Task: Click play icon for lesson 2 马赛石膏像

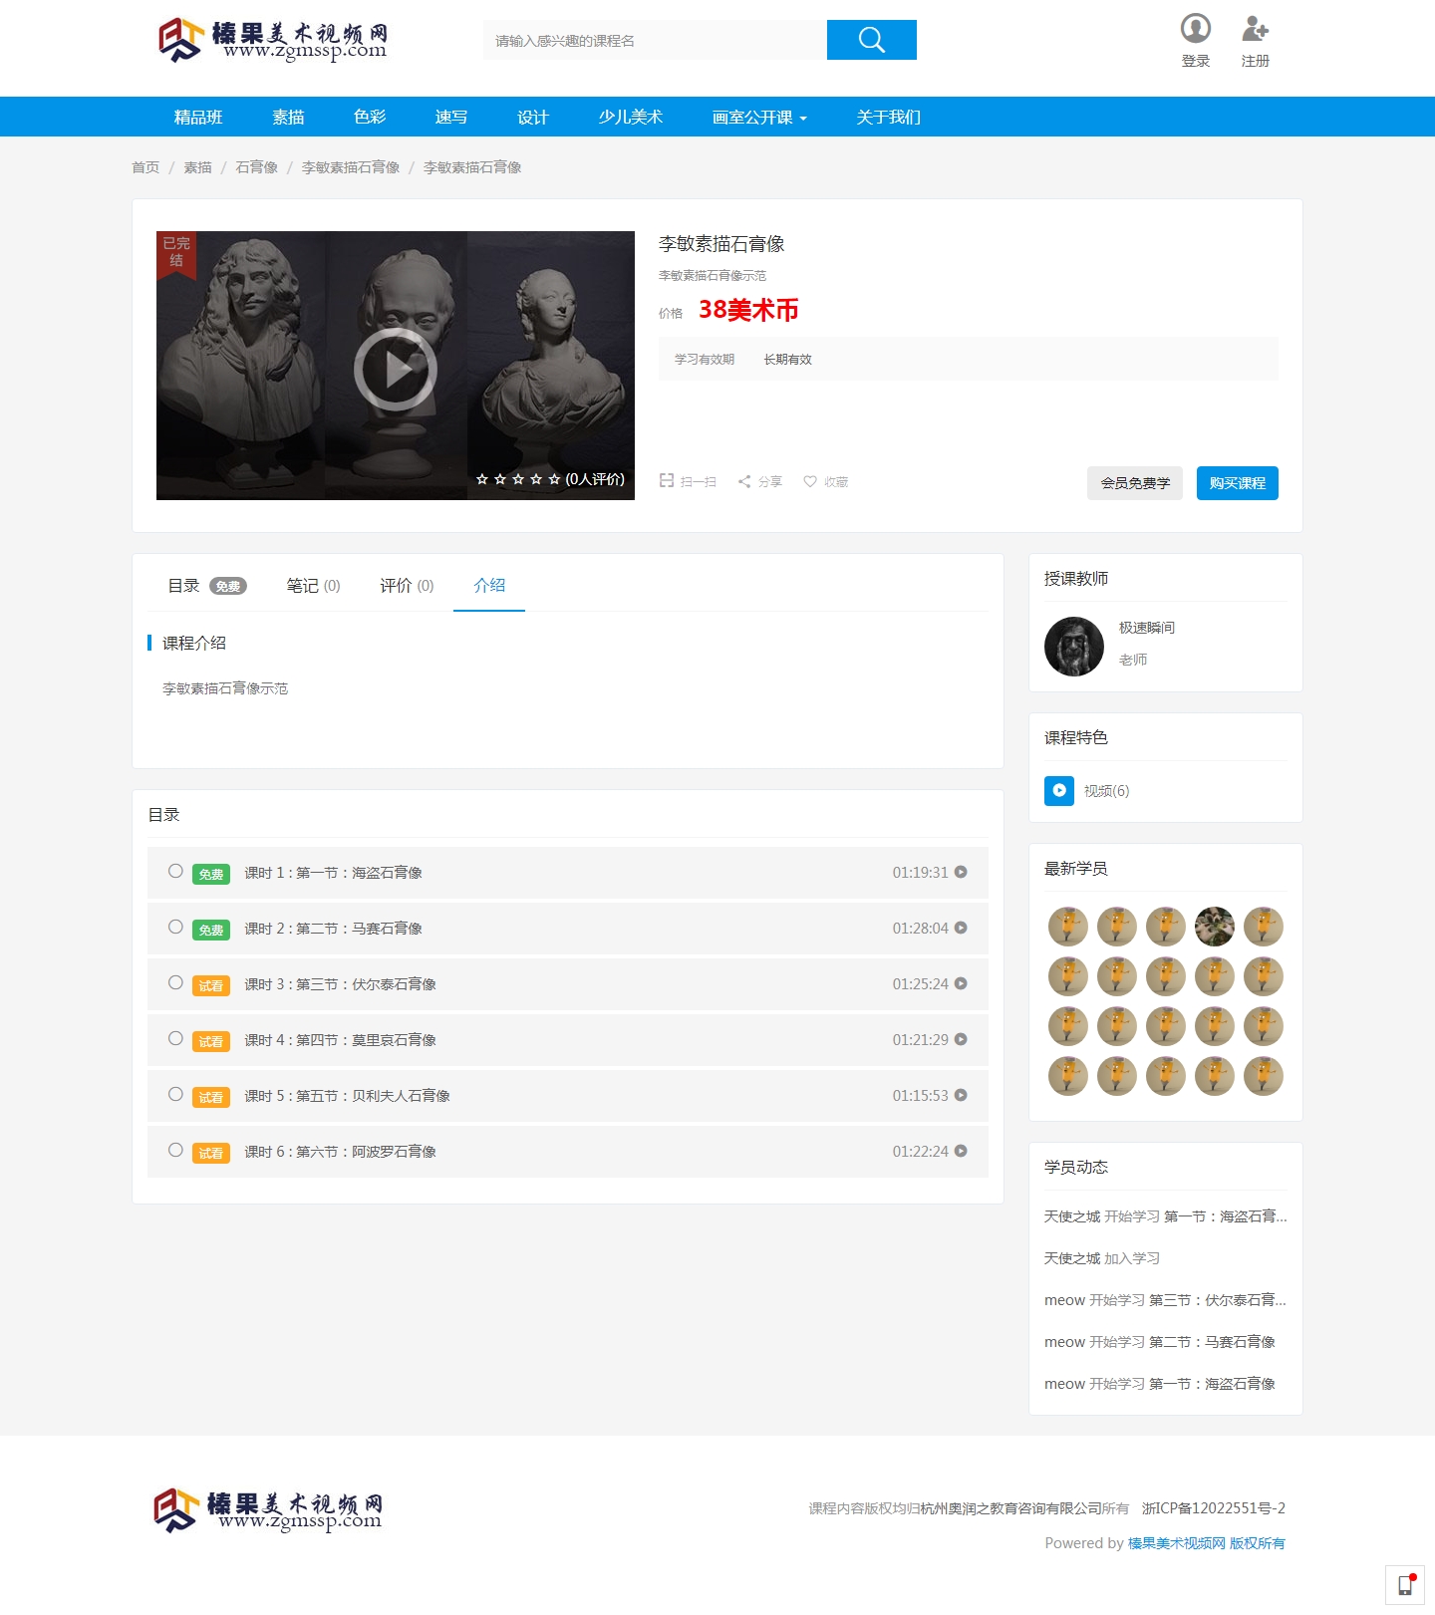Action: coord(961,928)
